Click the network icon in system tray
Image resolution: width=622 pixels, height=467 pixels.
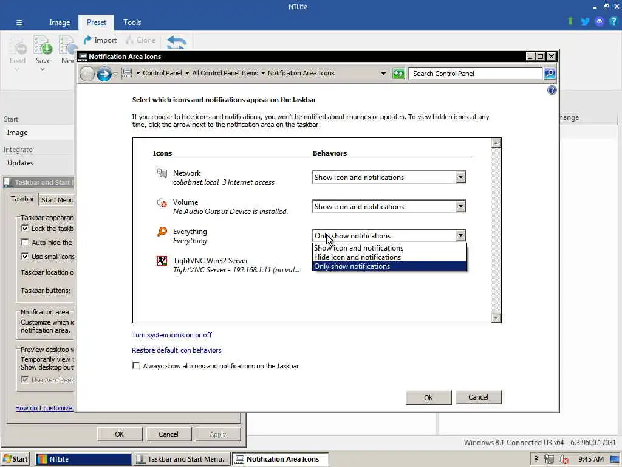549,459
